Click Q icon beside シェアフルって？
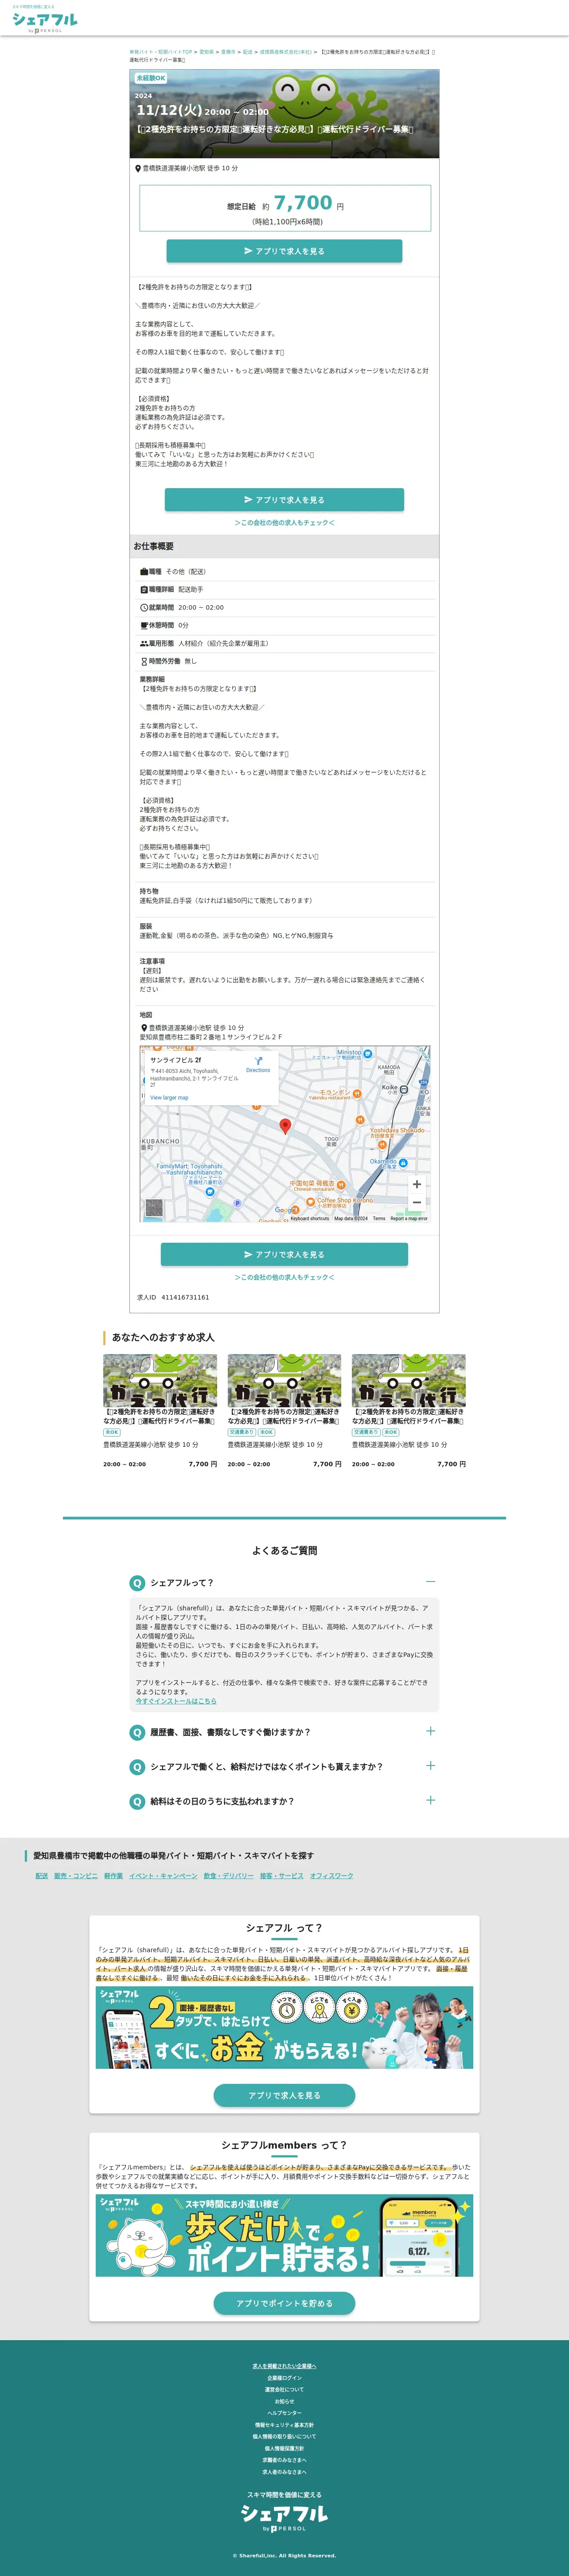Viewport: 569px width, 2576px height. [137, 1583]
